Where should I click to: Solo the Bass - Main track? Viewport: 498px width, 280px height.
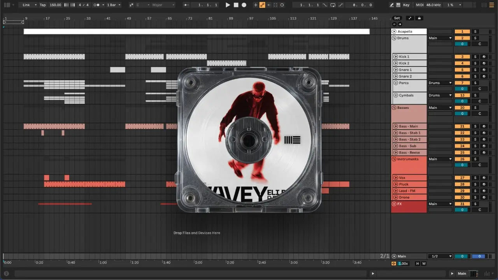click(x=475, y=126)
